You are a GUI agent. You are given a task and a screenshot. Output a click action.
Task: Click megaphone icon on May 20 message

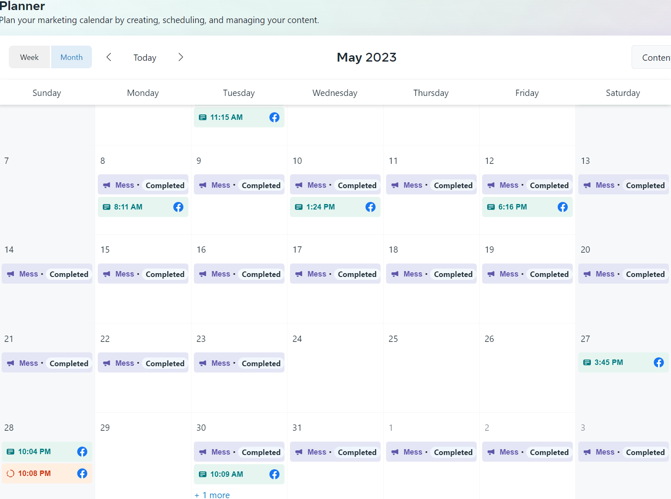point(587,274)
